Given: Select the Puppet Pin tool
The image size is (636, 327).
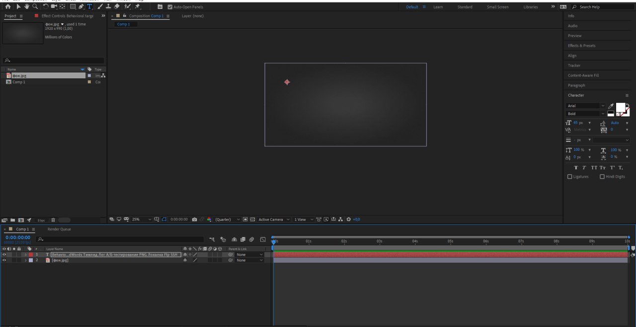Looking at the screenshot, I should 137,6.
